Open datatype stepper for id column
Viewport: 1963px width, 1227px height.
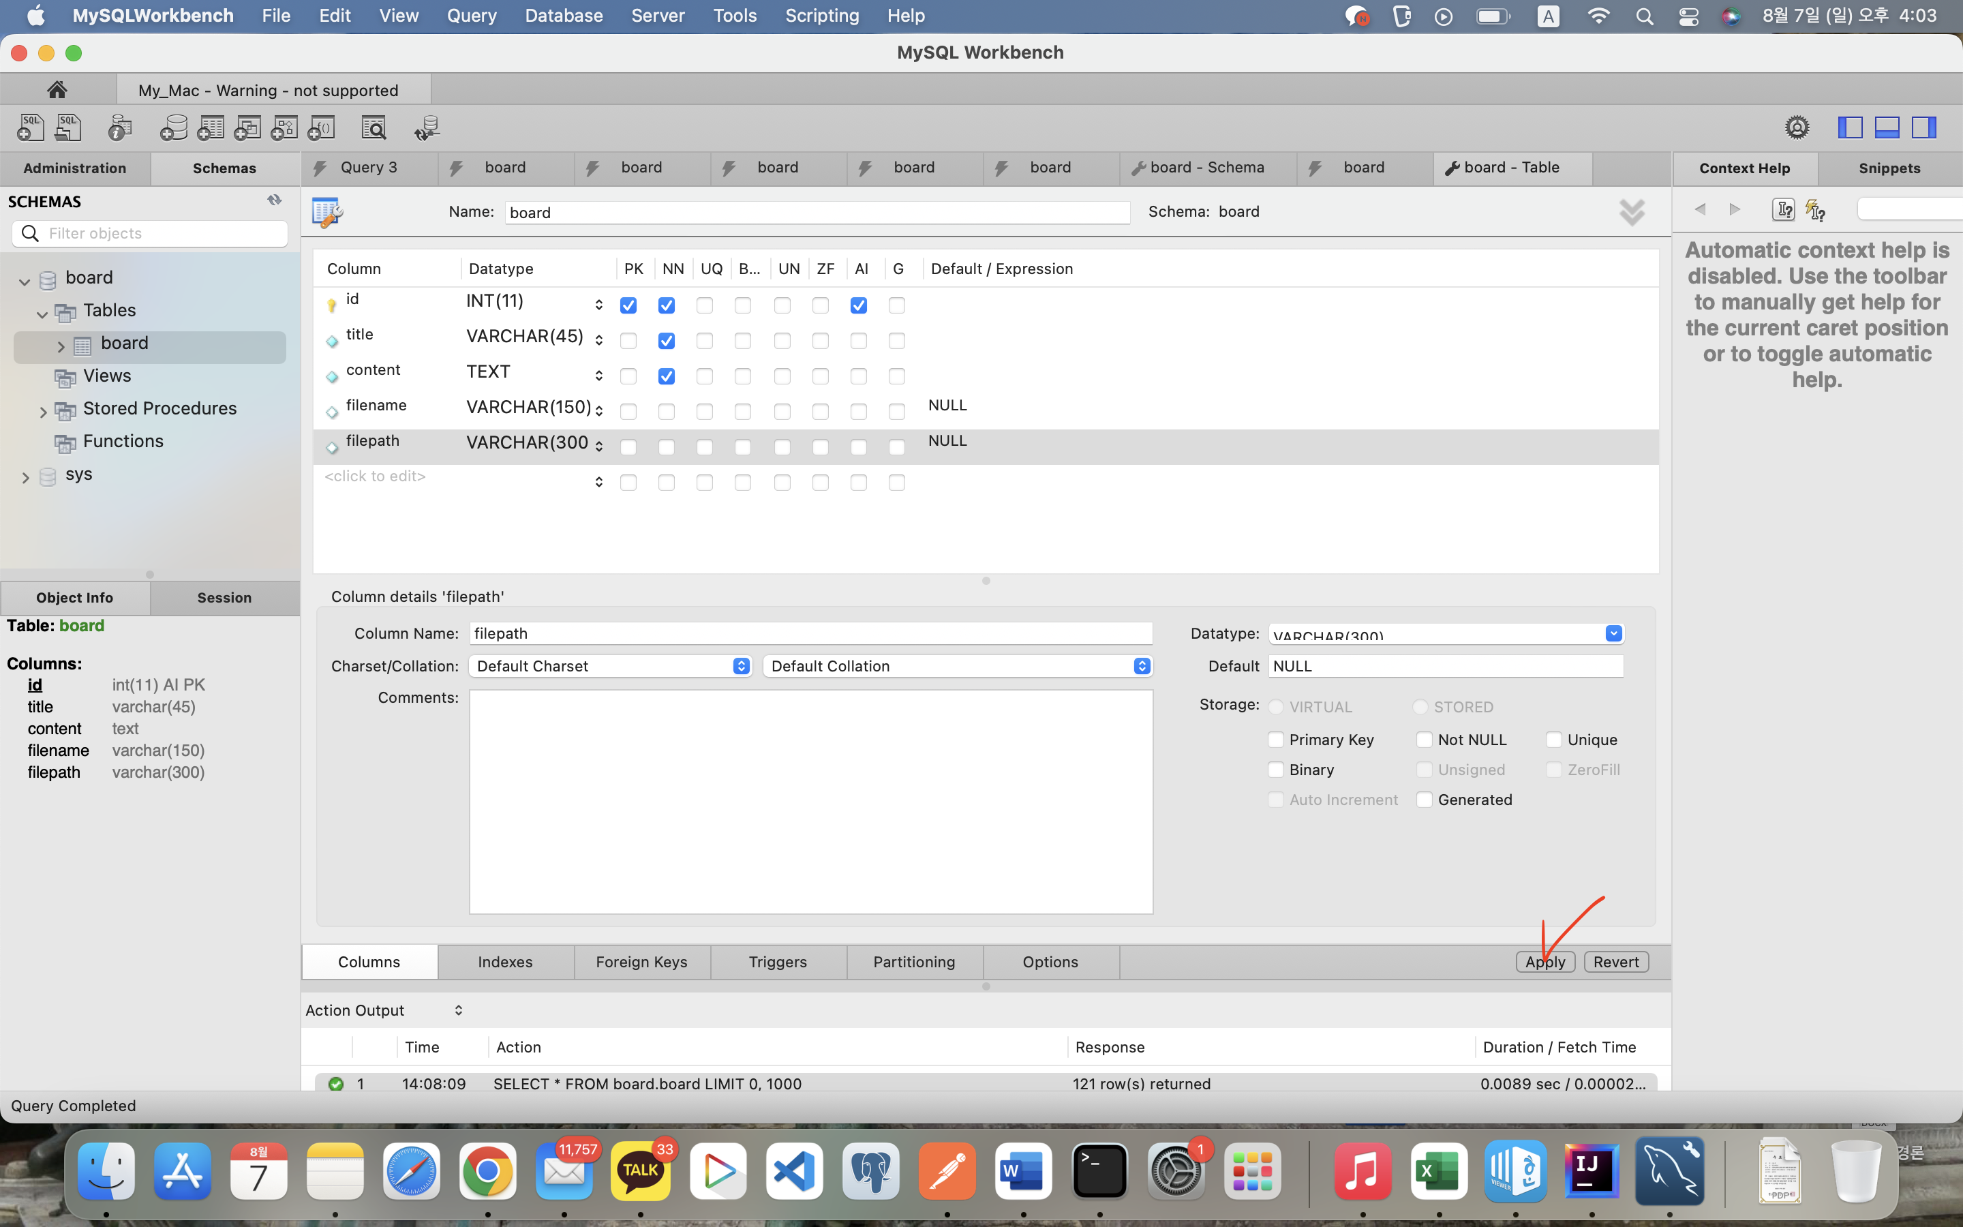tap(598, 304)
